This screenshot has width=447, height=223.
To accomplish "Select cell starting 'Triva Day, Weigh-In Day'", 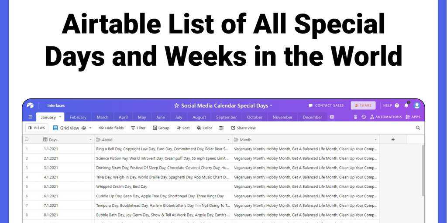I will point(163,177).
